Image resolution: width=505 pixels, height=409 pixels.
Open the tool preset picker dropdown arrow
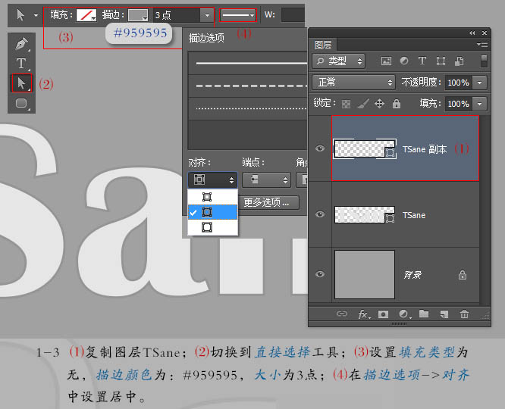tap(36, 15)
